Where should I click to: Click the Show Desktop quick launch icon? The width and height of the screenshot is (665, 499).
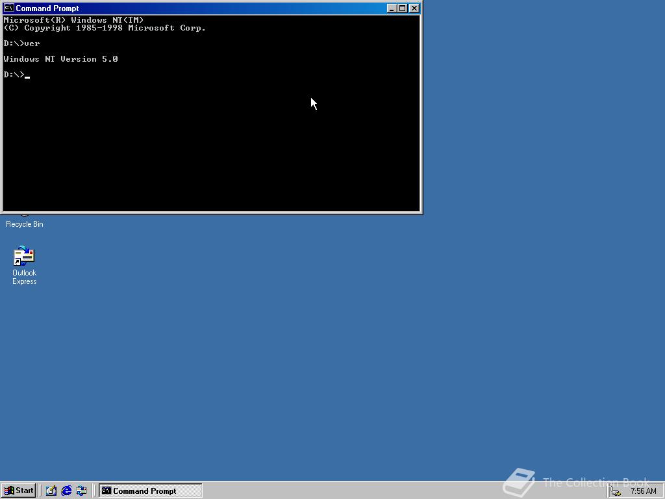51,491
